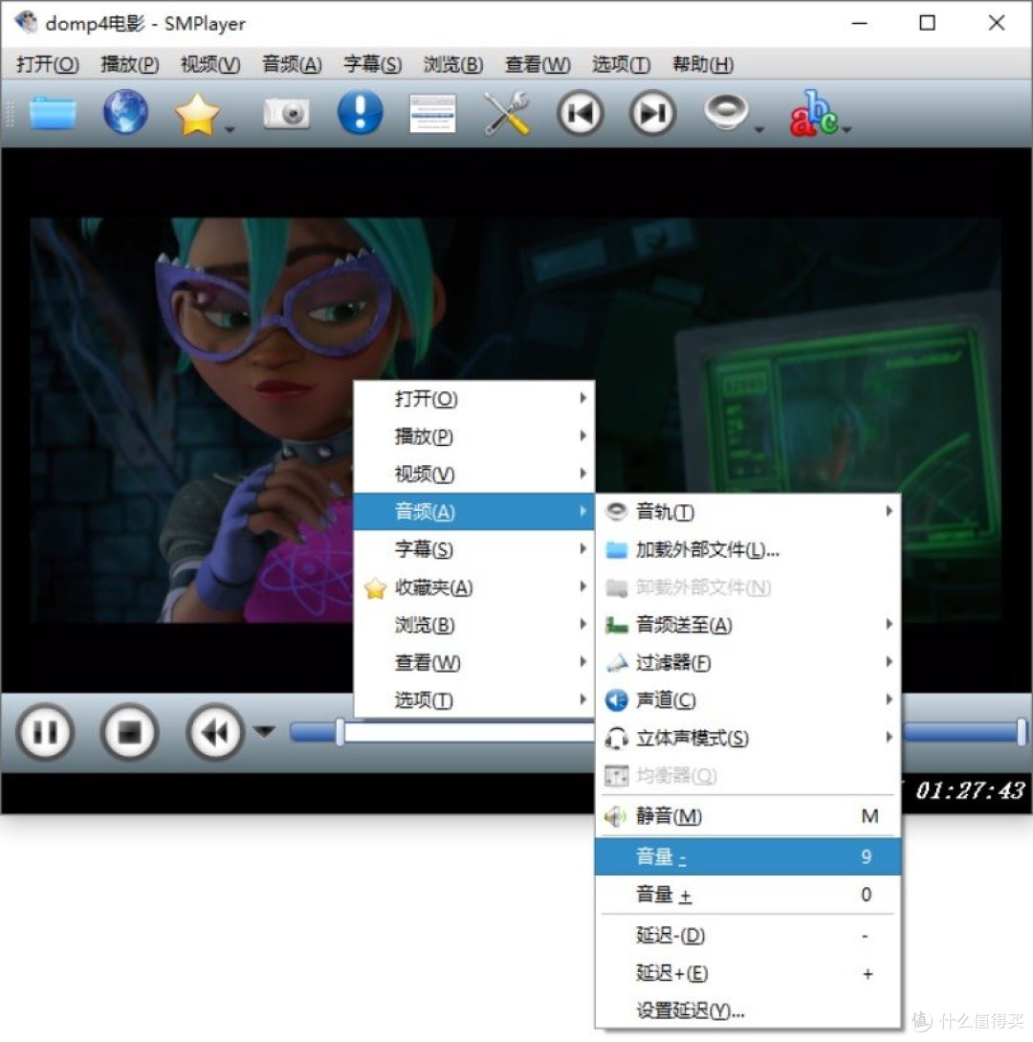The width and height of the screenshot is (1033, 1042).
Task: Open a file with the folder icon
Action: tap(53, 112)
